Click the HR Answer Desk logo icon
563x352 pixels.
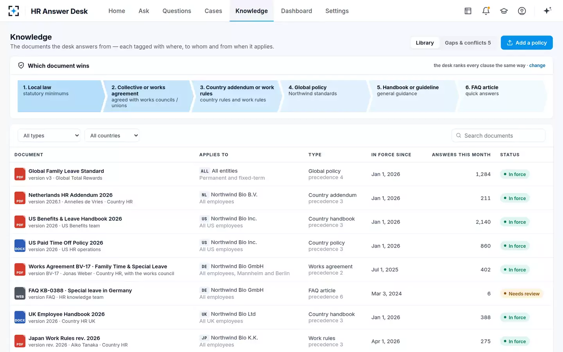pyautogui.click(x=14, y=11)
